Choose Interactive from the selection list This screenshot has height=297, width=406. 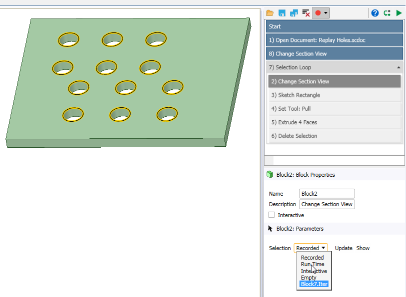coord(314,271)
